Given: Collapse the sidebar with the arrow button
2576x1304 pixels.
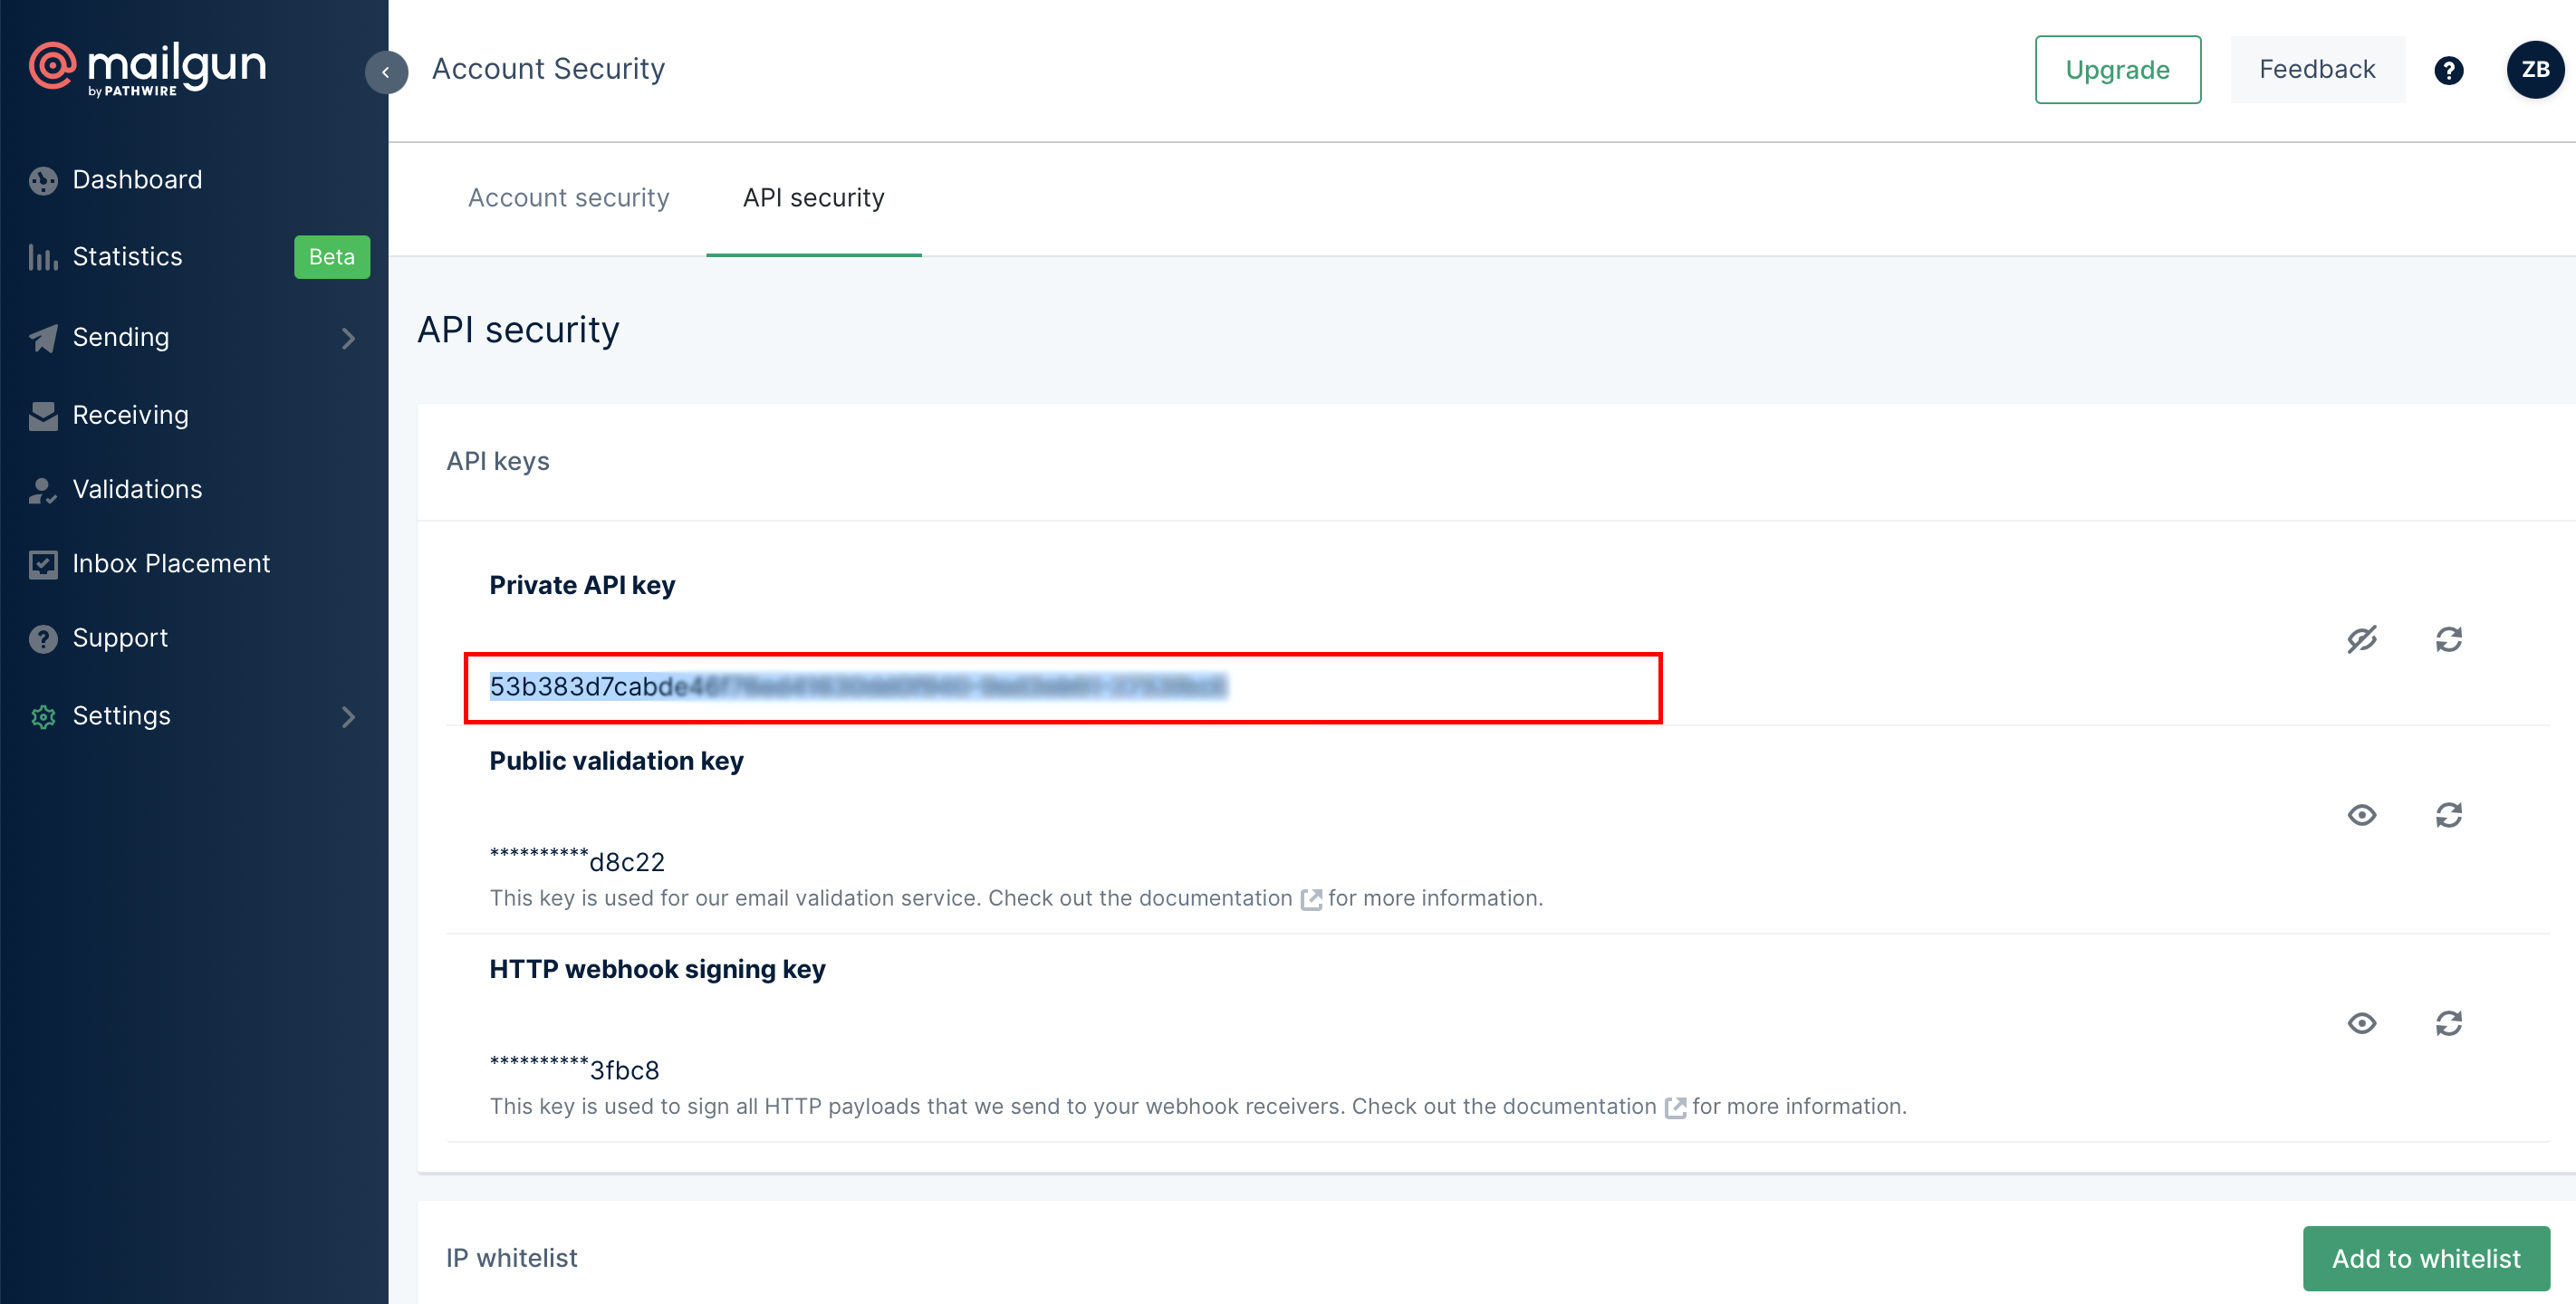Looking at the screenshot, I should pos(386,72).
